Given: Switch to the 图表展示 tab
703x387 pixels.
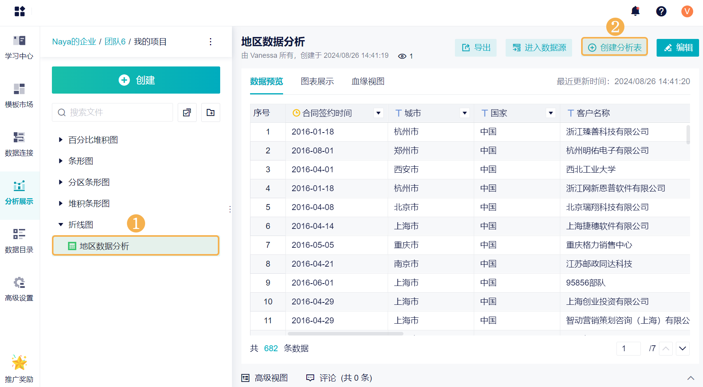Looking at the screenshot, I should point(317,81).
